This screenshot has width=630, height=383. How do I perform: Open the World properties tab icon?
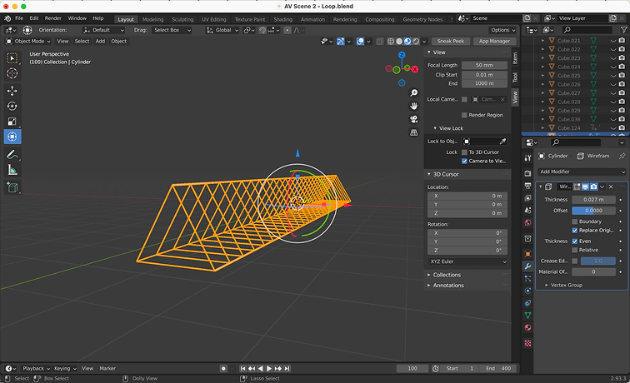527,222
